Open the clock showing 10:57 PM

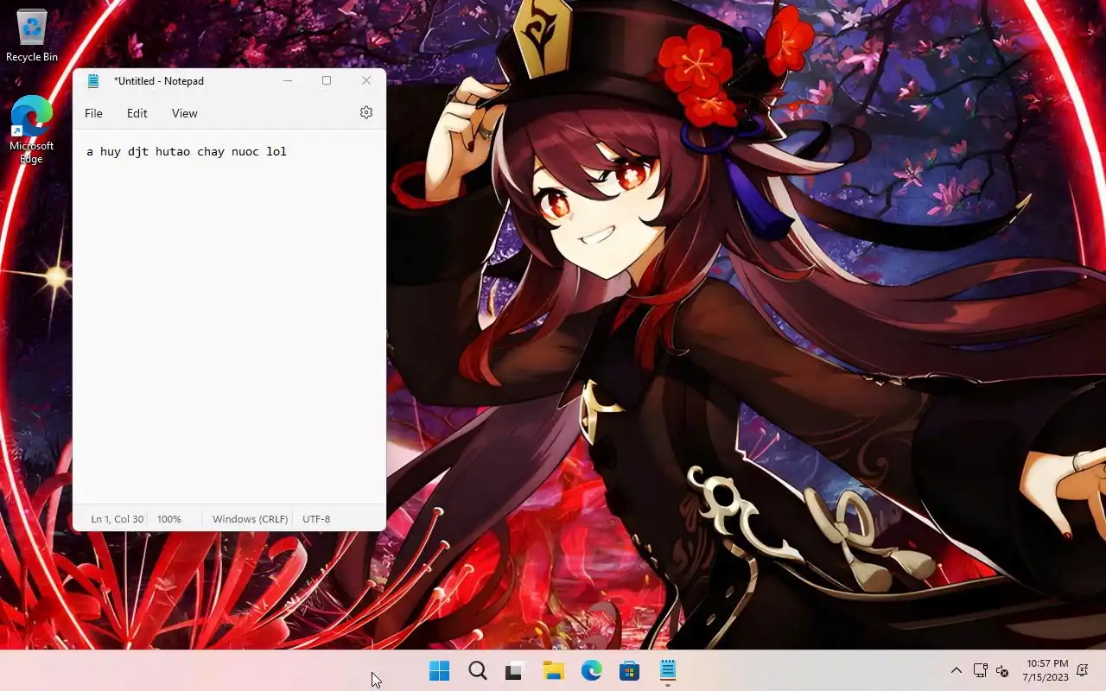[x=1046, y=670]
